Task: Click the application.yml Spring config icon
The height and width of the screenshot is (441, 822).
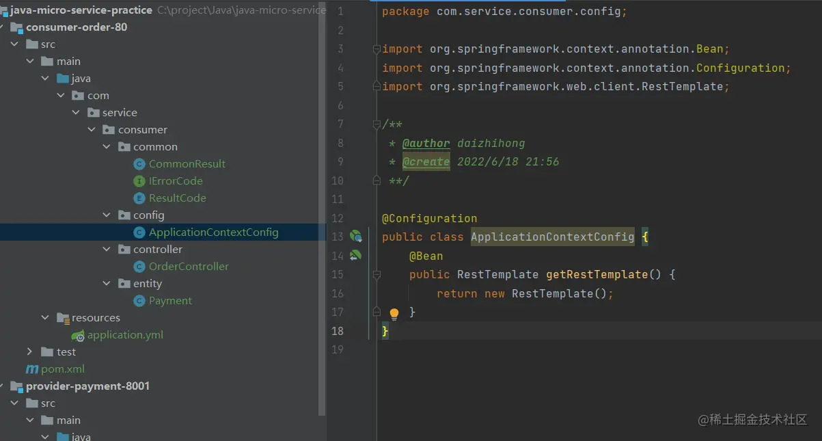Action: [x=78, y=335]
